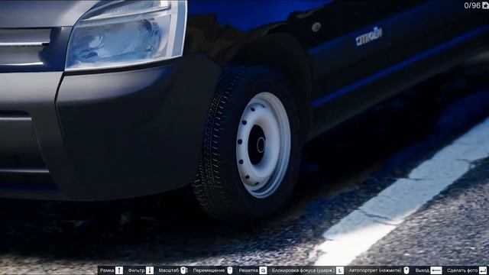
Task: Click the L key icon for focus lock
Action: point(340,270)
